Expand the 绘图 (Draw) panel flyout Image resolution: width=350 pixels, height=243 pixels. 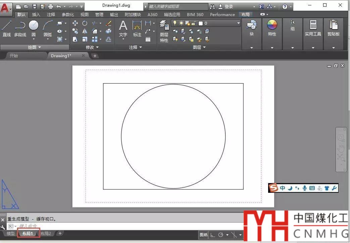point(34,48)
